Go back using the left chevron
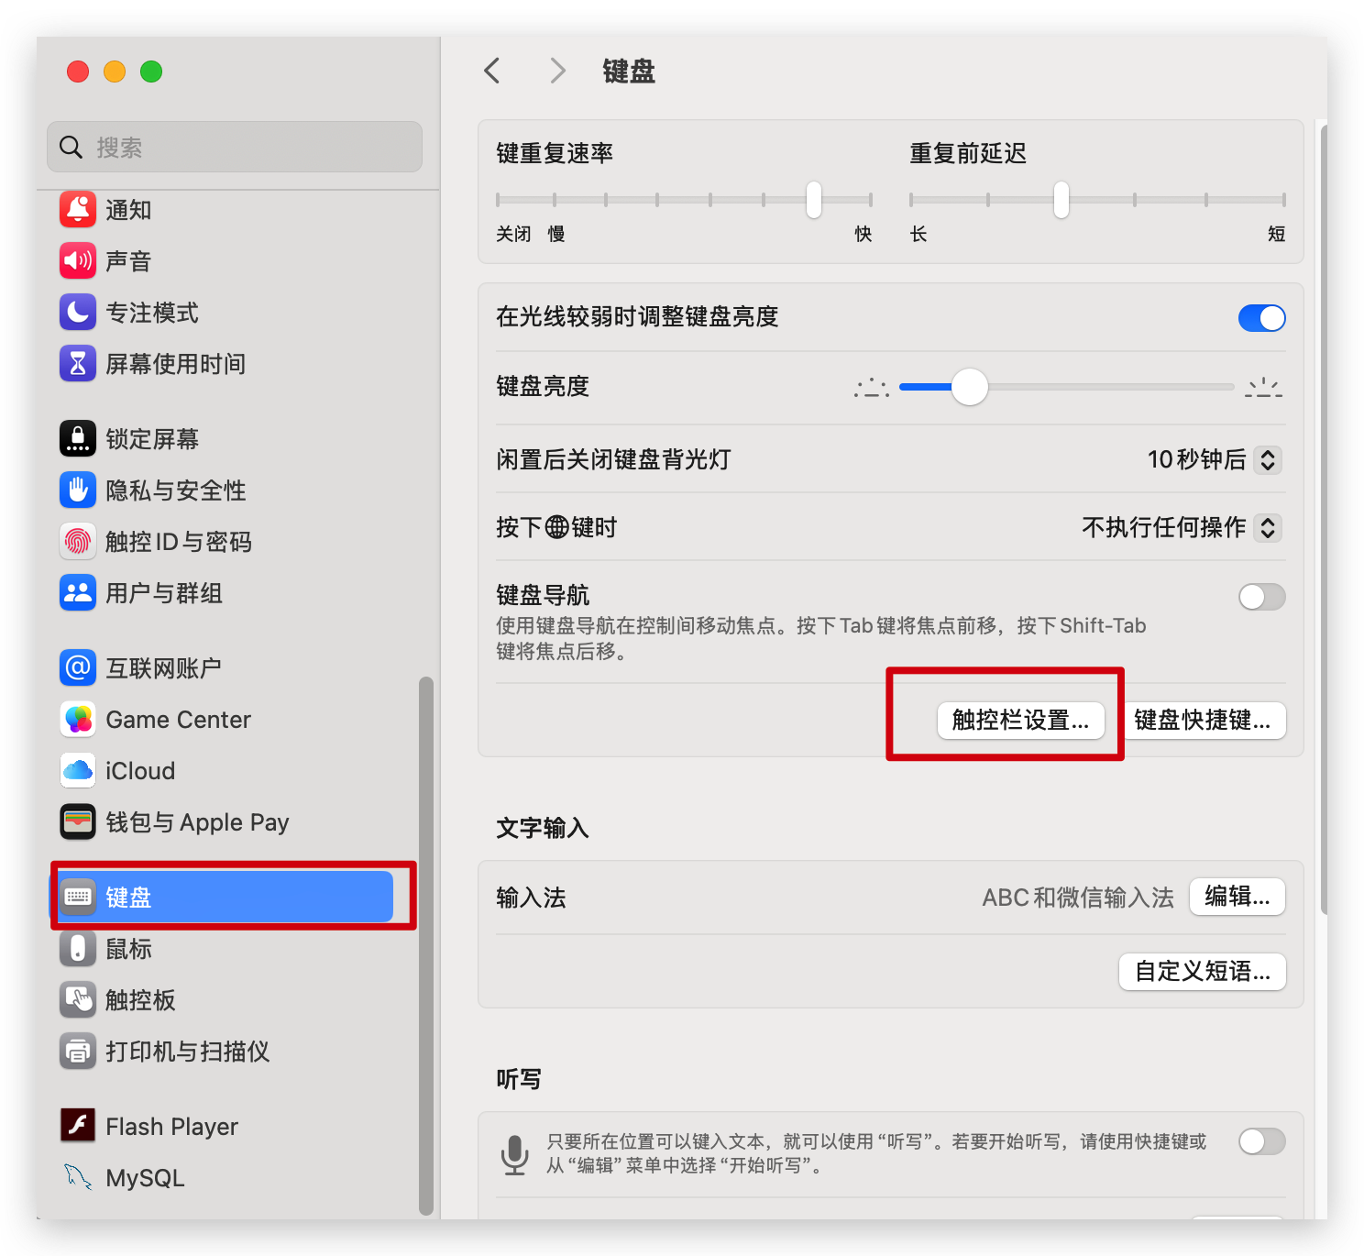The width and height of the screenshot is (1364, 1256). (x=492, y=71)
